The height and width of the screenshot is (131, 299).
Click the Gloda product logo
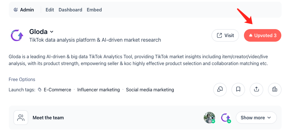tap(17, 35)
